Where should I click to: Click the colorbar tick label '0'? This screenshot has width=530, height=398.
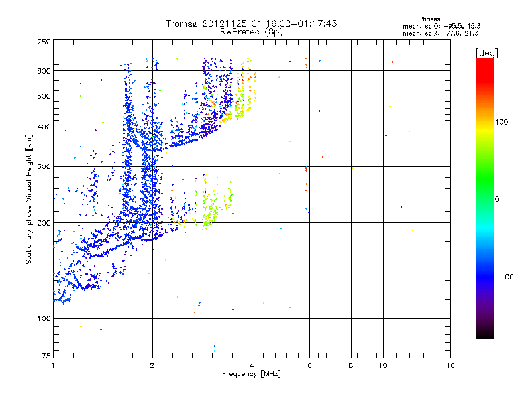[x=497, y=200]
